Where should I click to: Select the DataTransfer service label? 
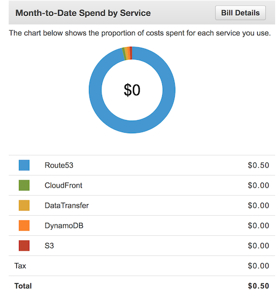[x=66, y=205]
